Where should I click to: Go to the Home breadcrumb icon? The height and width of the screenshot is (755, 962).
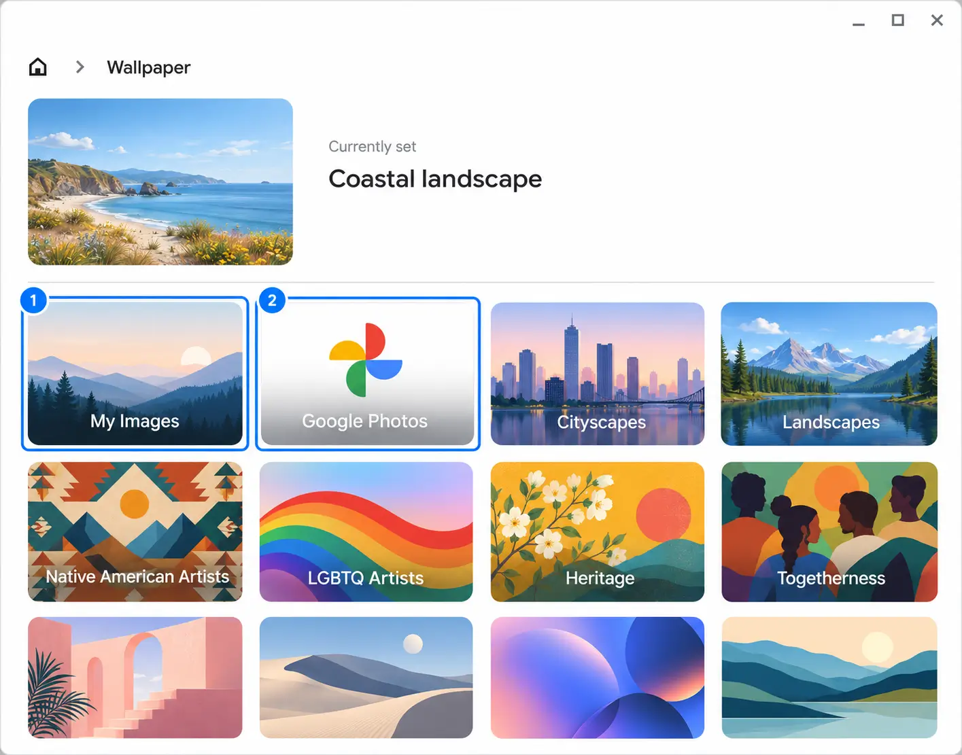[x=38, y=67]
